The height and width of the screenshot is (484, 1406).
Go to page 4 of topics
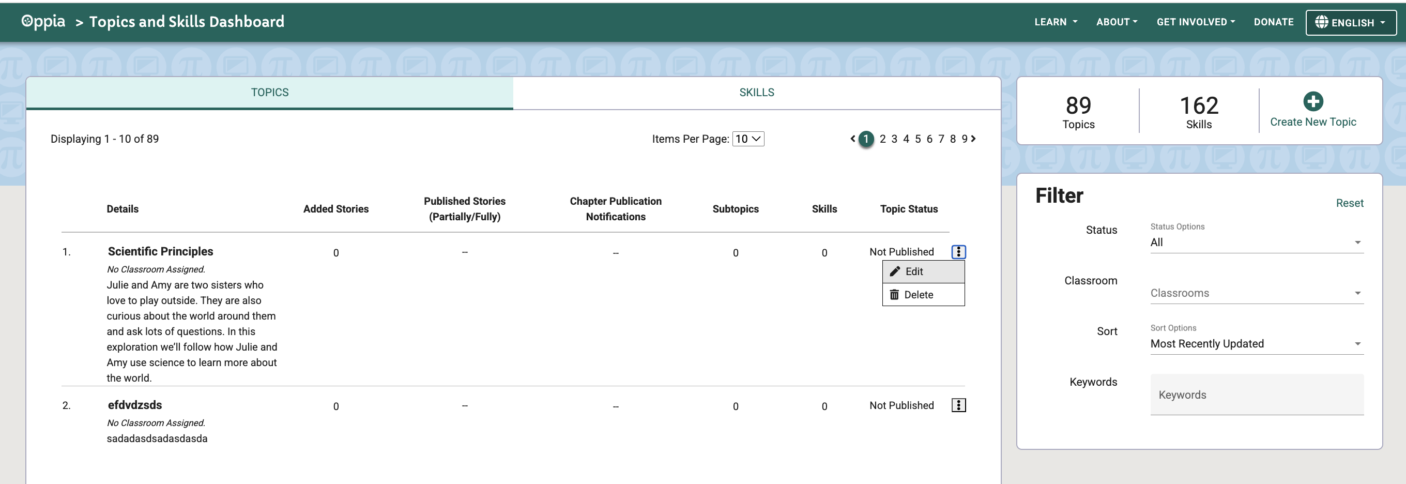pos(906,139)
